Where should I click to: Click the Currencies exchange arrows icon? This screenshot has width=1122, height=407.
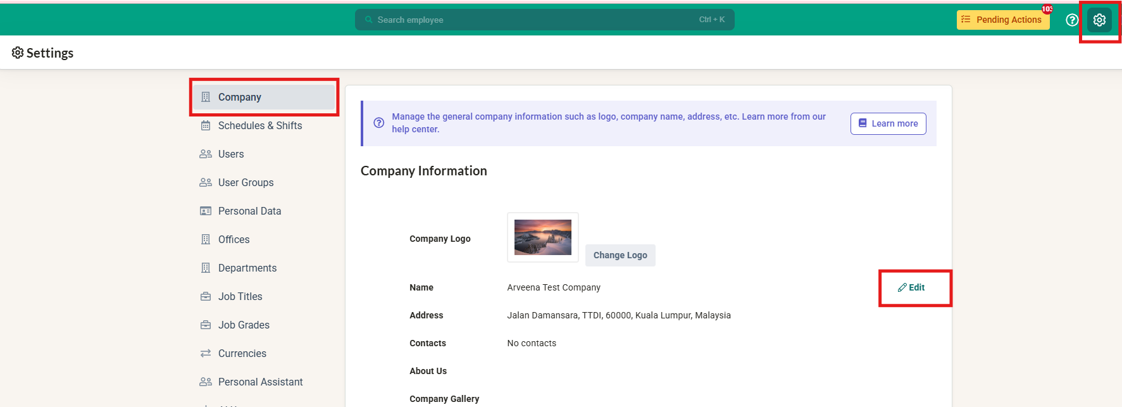[206, 353]
